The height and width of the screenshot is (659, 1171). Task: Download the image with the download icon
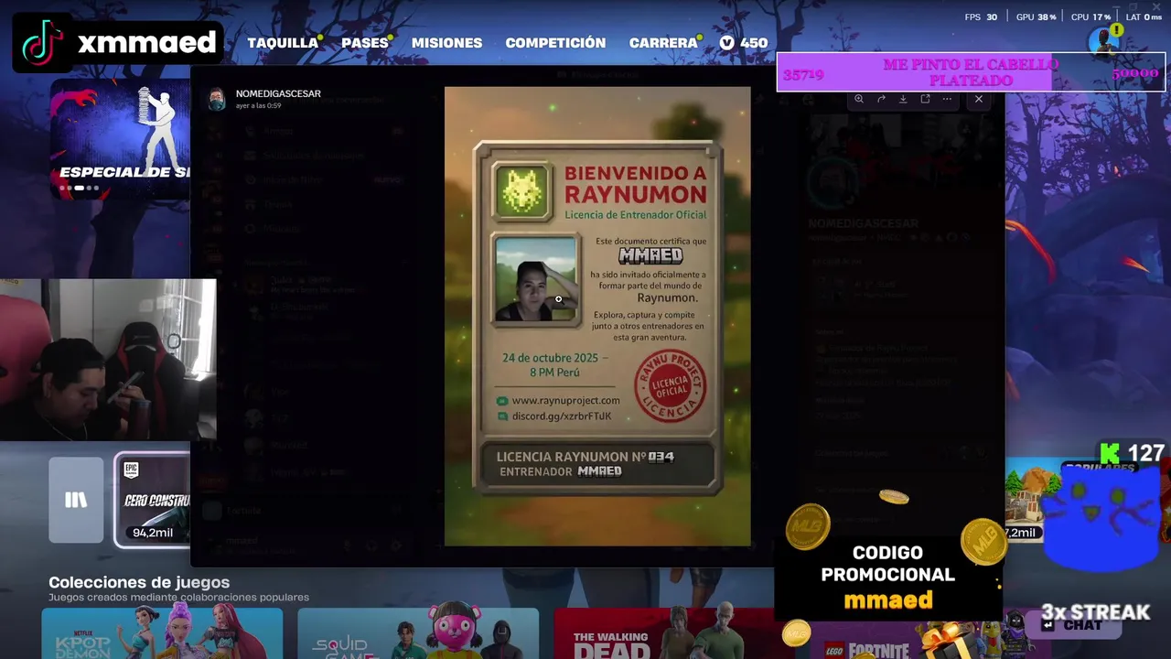903,99
